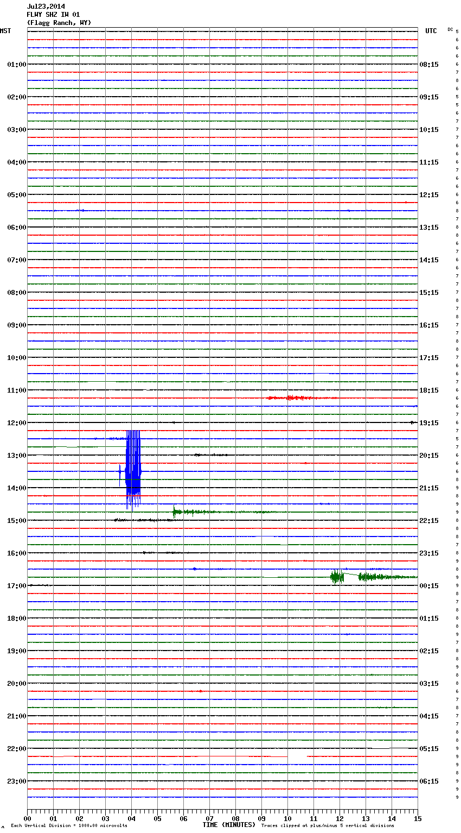Viewport: 461px width, 833px height.
Task: Click the 16:15 UTC time label
Action: click(x=429, y=325)
